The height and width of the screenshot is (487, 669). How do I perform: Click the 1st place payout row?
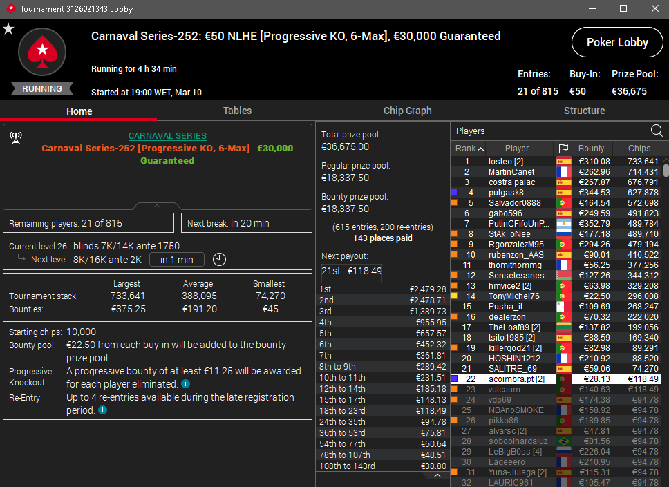tap(383, 289)
